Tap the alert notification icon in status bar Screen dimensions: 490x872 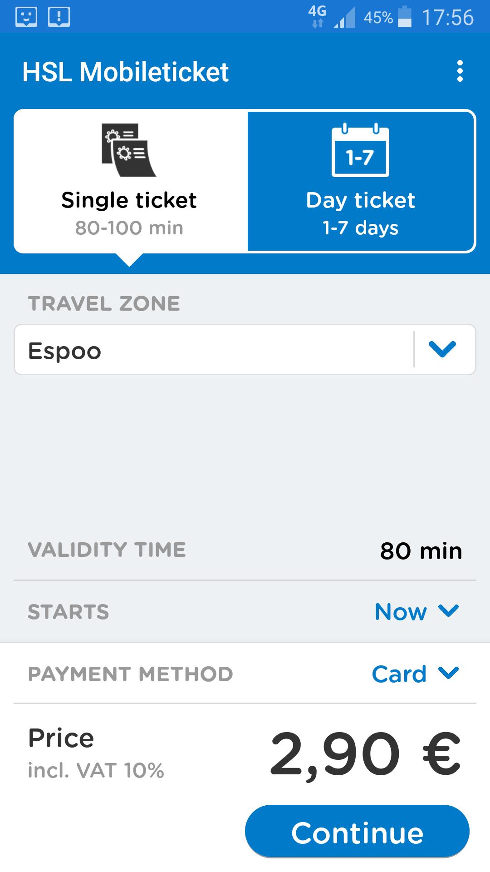click(59, 17)
